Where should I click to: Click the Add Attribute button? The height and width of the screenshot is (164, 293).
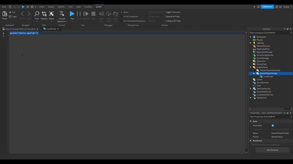[272, 150]
